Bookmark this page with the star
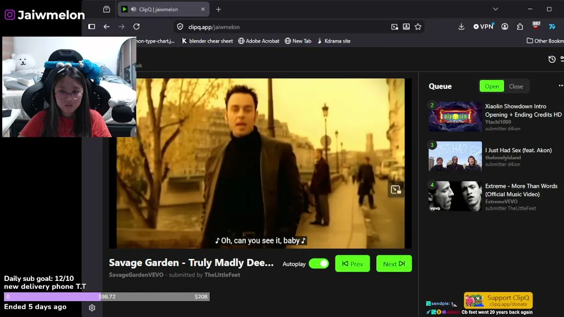This screenshot has width=564, height=317. tap(418, 27)
